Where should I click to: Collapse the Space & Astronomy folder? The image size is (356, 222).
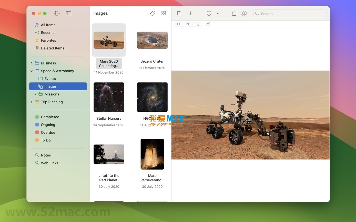[31, 71]
